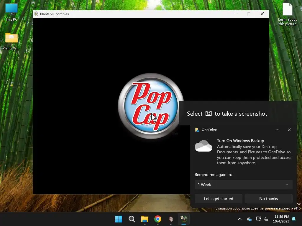This screenshot has height=226, width=302.
Task: Close the Plants vs. Zombies window
Action: (x=262, y=14)
